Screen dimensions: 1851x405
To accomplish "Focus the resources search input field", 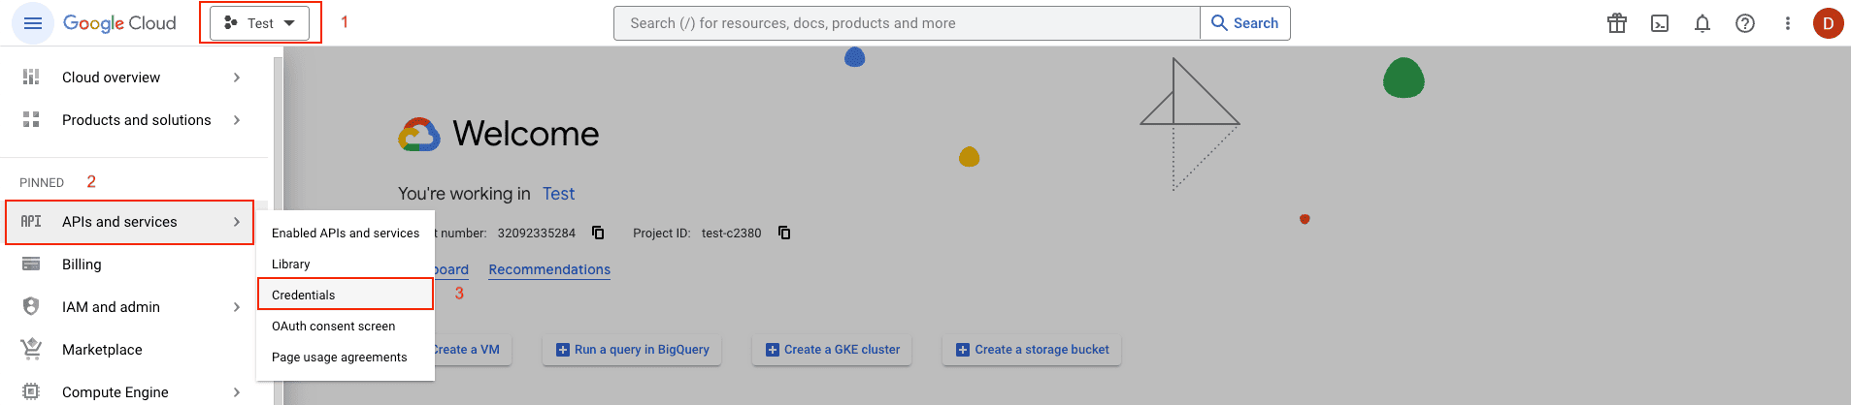I will click(907, 23).
